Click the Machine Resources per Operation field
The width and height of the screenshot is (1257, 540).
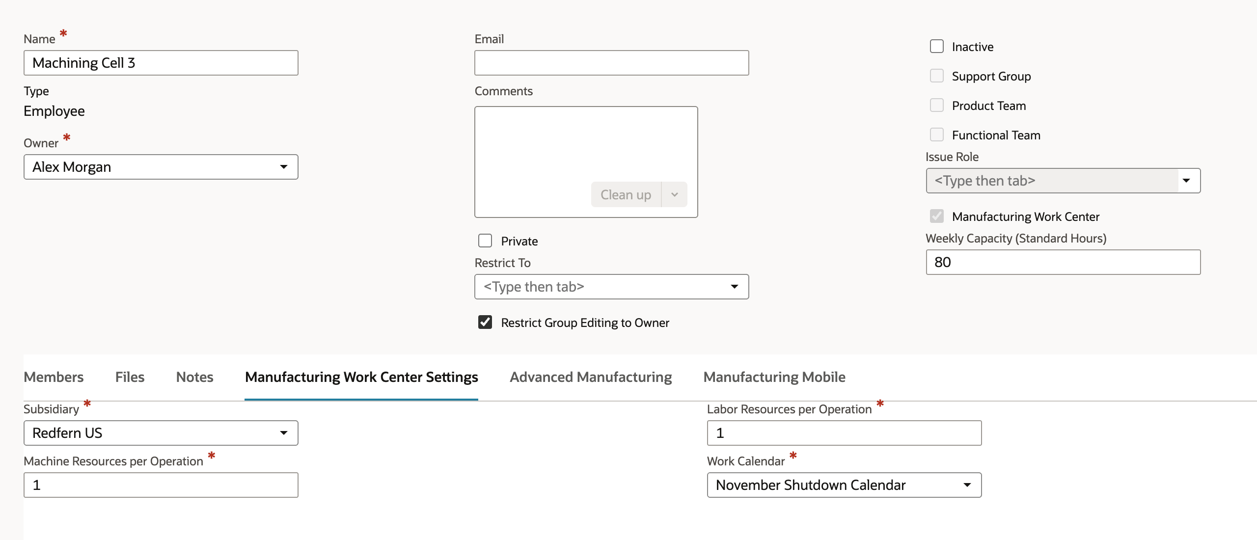(161, 485)
